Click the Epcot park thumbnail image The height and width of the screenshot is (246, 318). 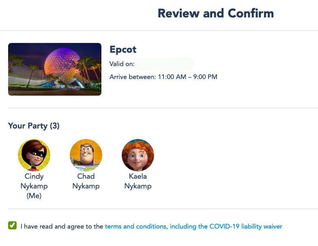[x=55, y=69]
